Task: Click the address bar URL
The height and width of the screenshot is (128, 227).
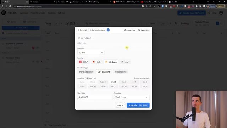Action: click(29, 6)
